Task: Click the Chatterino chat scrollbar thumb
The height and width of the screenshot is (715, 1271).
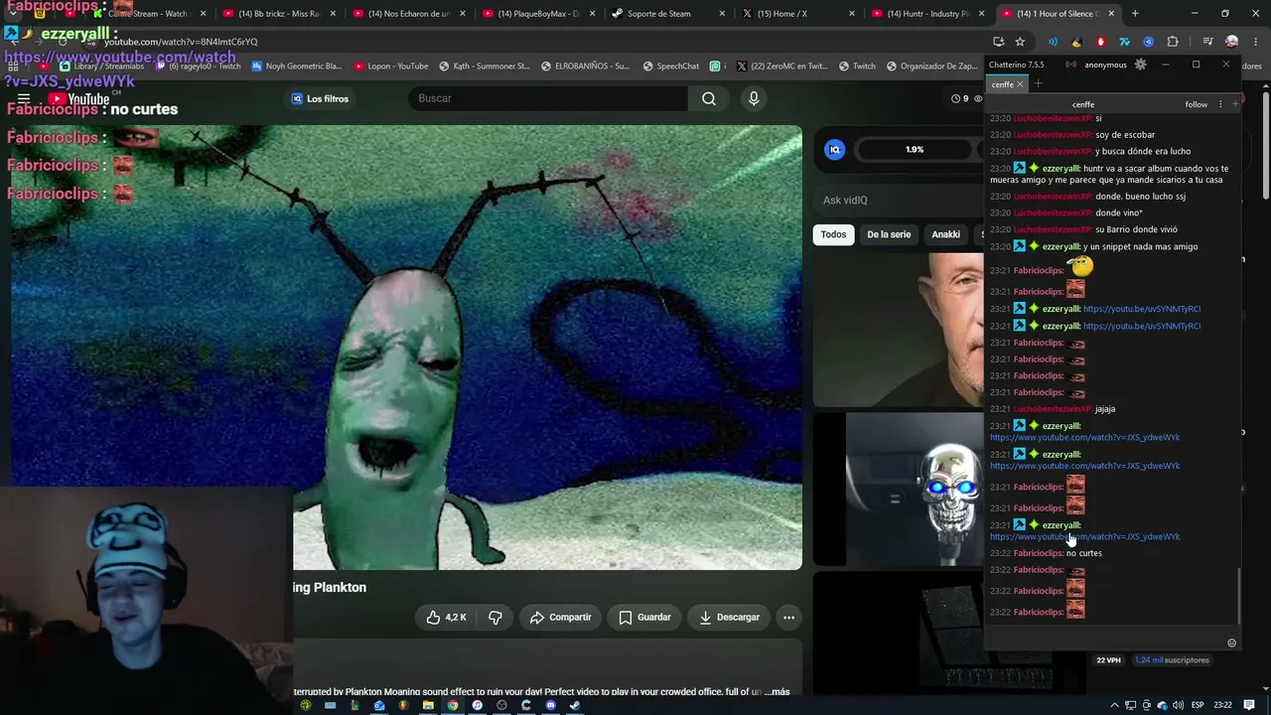Action: [x=1239, y=594]
